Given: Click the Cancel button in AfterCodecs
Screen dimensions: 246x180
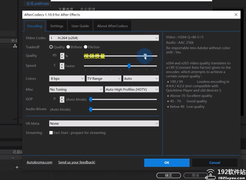Looking at the screenshot, I should point(214,163).
